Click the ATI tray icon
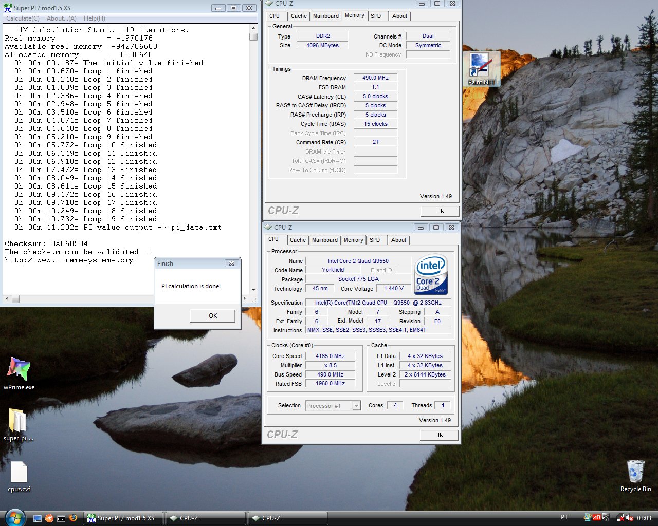This screenshot has height=526, width=658. (597, 518)
